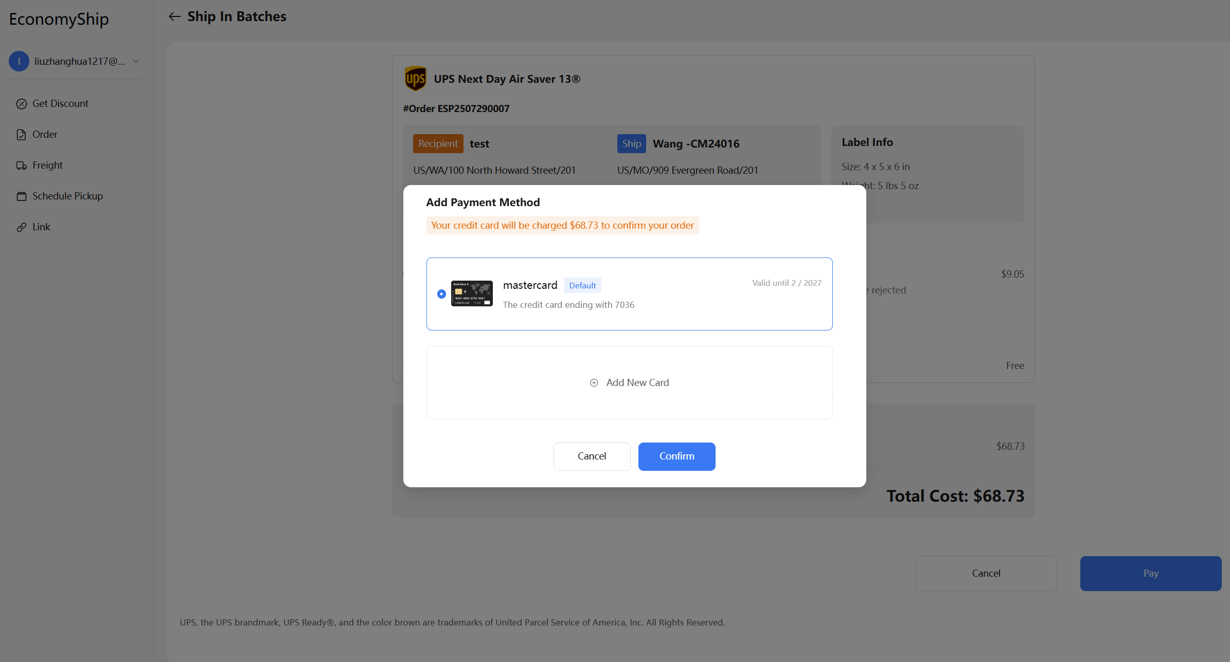The height and width of the screenshot is (662, 1230).
Task: Click the page-level Cancel button
Action: pos(986,574)
